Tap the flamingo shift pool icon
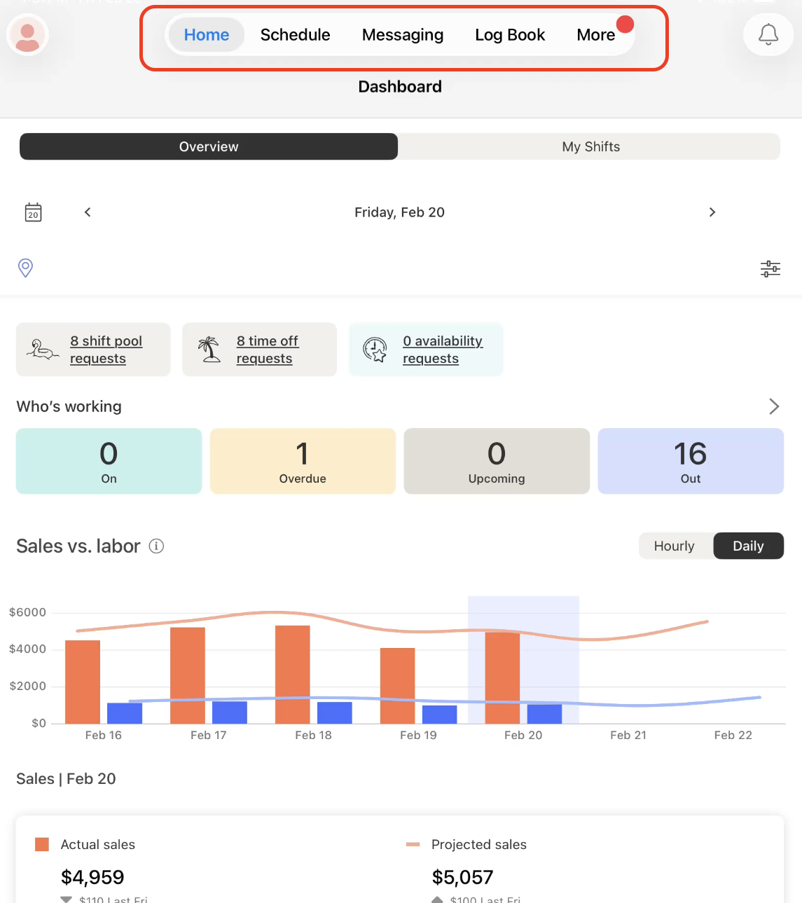 tap(43, 349)
